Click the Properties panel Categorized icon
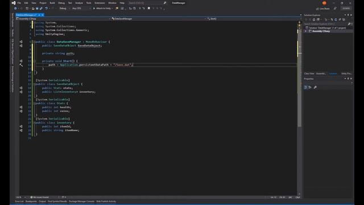The image size is (364, 205). click(305, 87)
